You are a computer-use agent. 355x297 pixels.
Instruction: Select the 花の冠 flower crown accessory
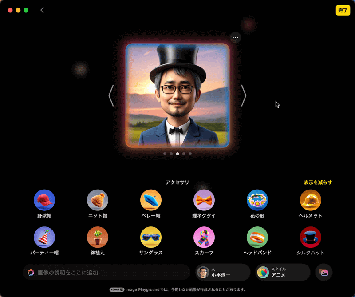pos(257,201)
